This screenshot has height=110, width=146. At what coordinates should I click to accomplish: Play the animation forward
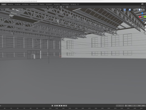61,106
